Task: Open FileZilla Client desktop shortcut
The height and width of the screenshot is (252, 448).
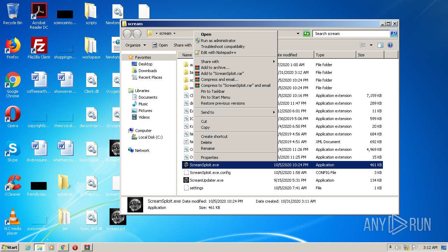Action: (x=39, y=48)
